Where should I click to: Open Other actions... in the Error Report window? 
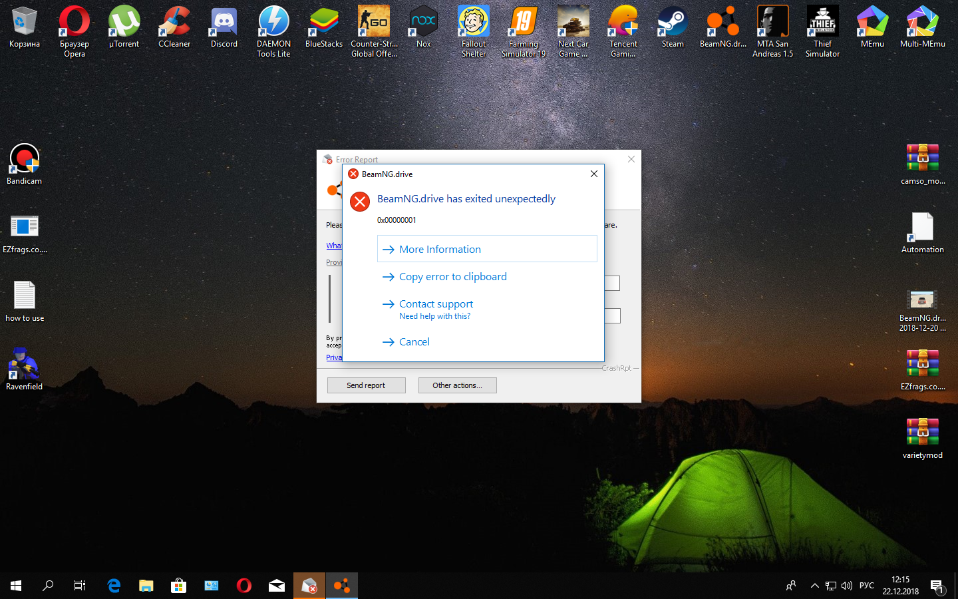[x=457, y=385]
